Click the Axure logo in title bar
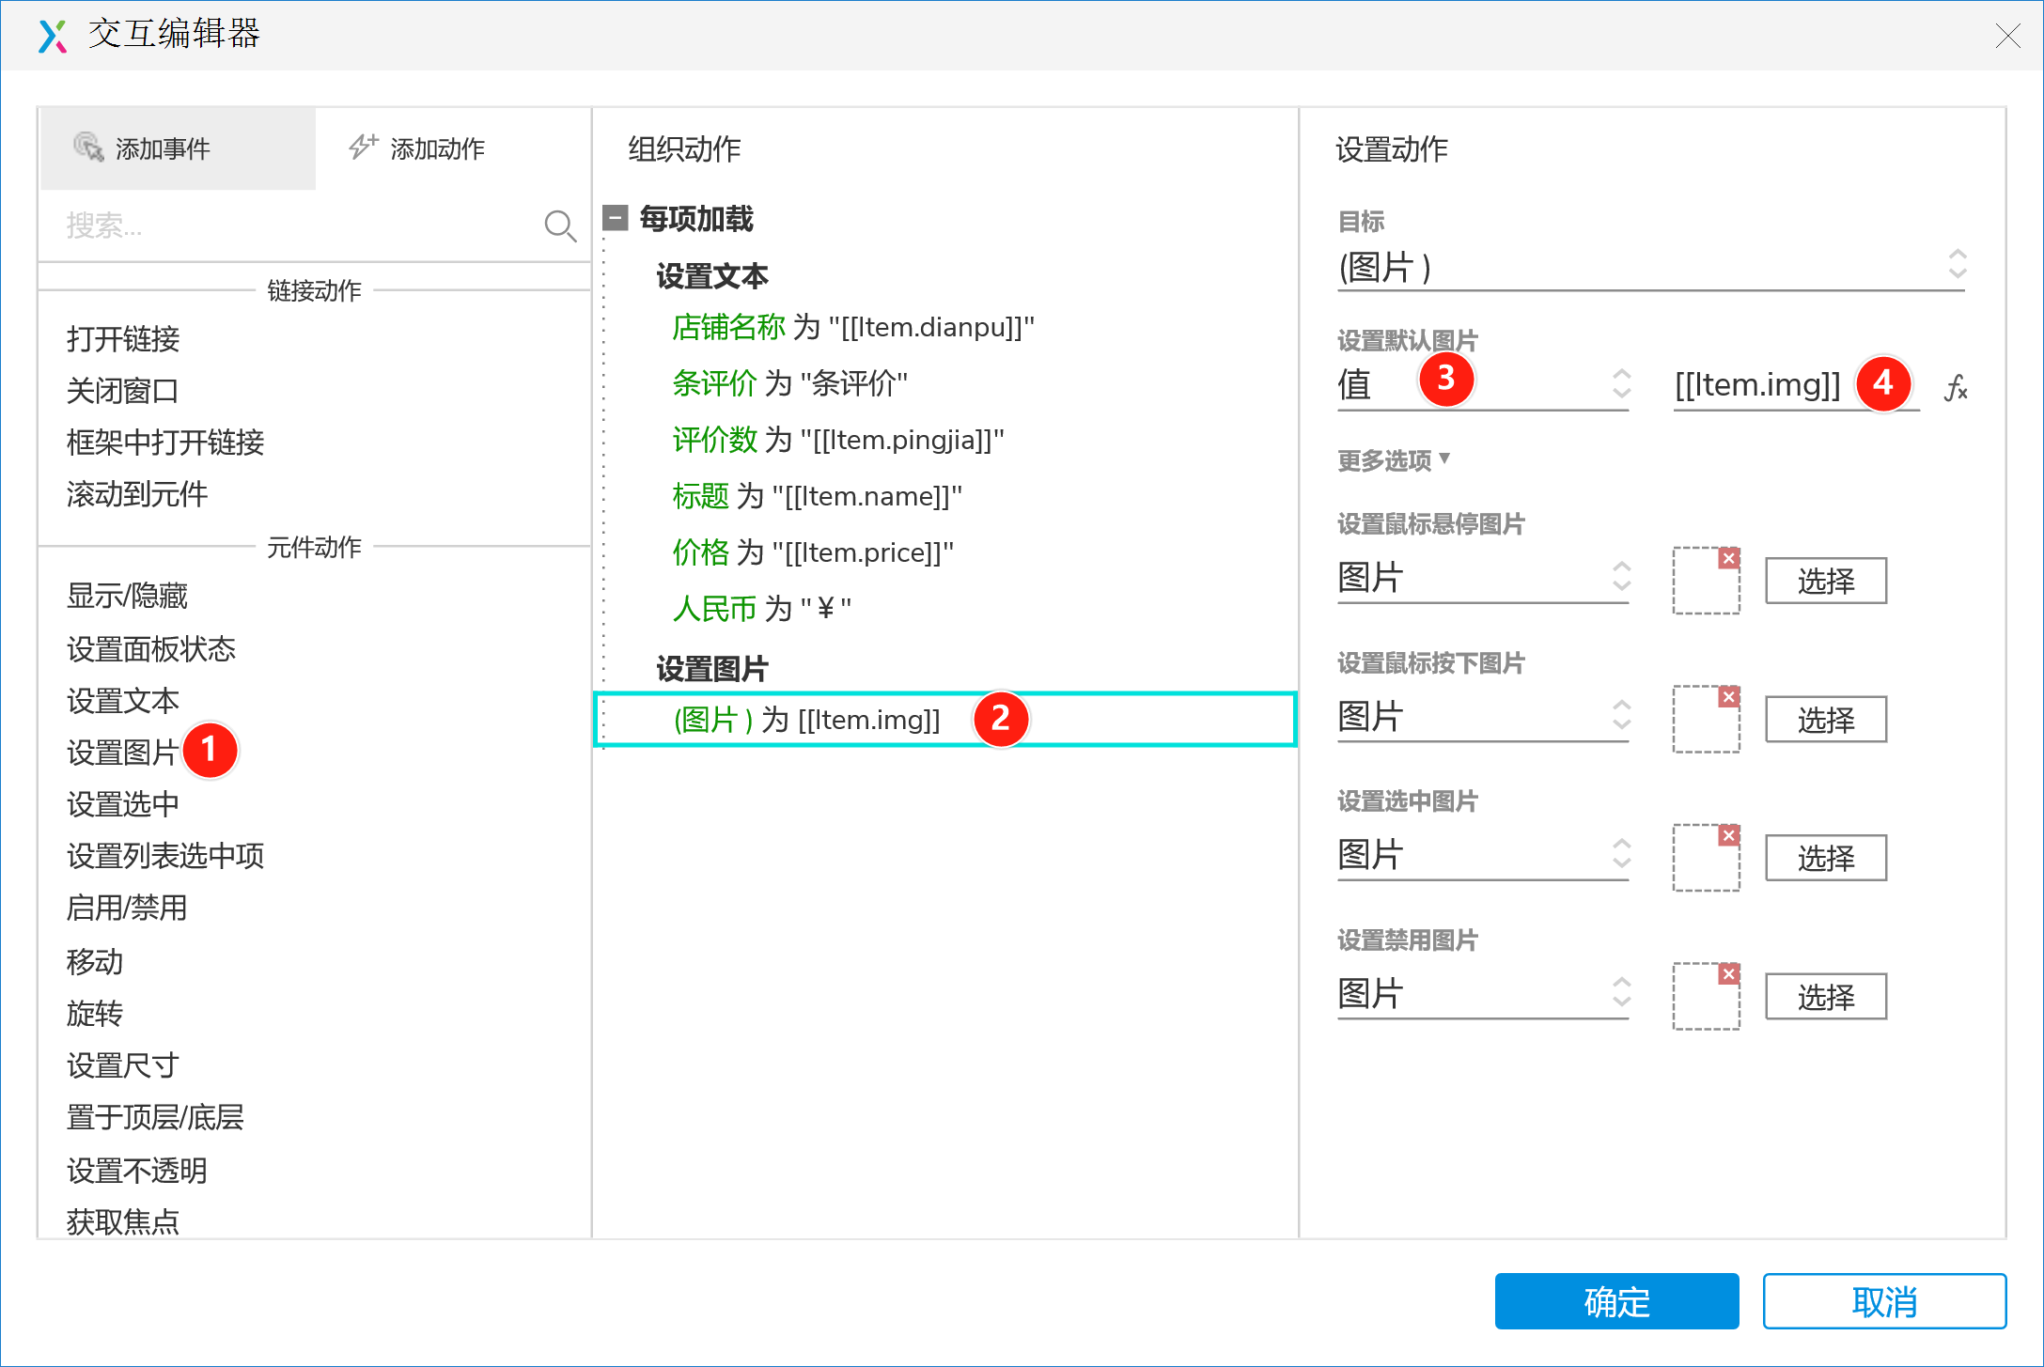The image size is (2044, 1367). pyautogui.click(x=53, y=36)
